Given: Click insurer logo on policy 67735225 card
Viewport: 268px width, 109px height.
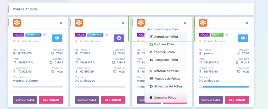Looking at the screenshot, I should click(x=17, y=23).
